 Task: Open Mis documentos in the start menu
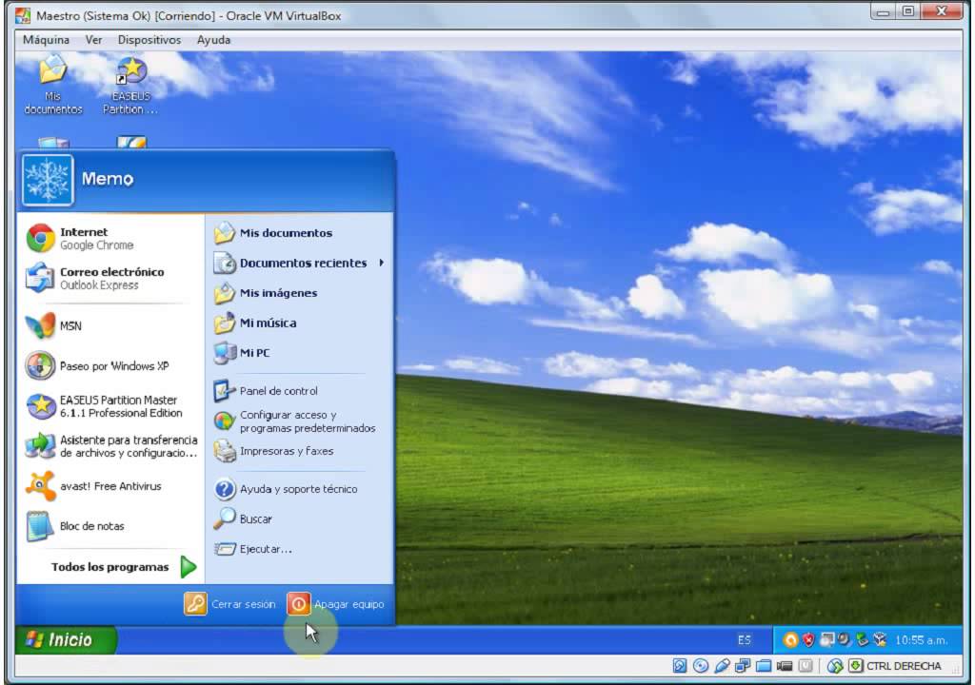300,233
